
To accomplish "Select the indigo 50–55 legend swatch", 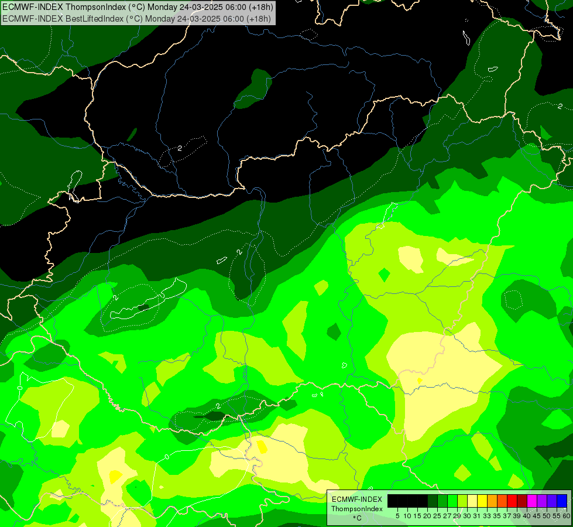I will 552,501.
